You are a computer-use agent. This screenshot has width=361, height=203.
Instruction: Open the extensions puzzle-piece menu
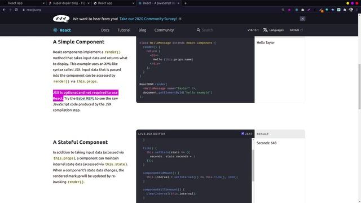(345, 10)
